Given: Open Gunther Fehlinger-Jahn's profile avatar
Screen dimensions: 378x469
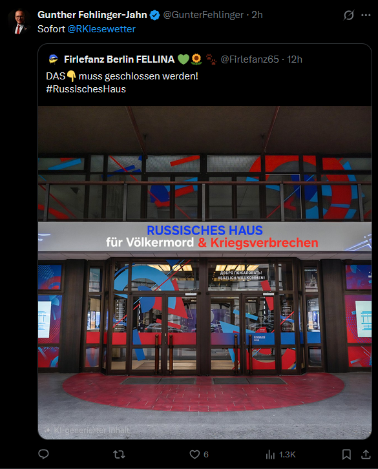Looking at the screenshot, I should coord(19,22).
